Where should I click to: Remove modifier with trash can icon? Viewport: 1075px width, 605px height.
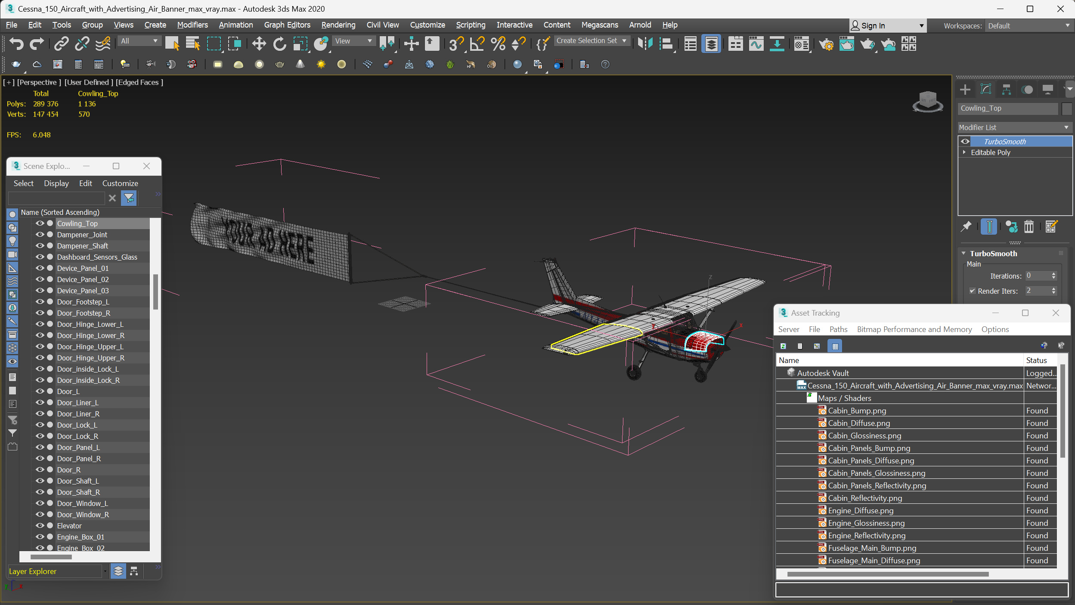(x=1029, y=226)
